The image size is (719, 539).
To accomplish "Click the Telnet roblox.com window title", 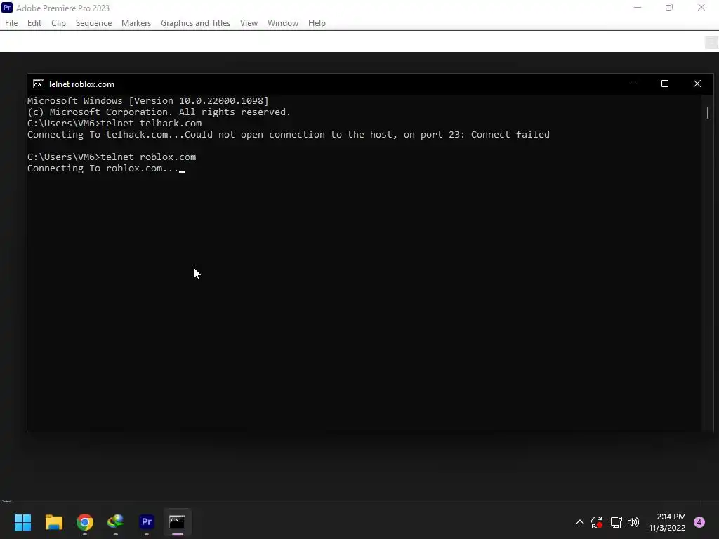I will coord(81,84).
